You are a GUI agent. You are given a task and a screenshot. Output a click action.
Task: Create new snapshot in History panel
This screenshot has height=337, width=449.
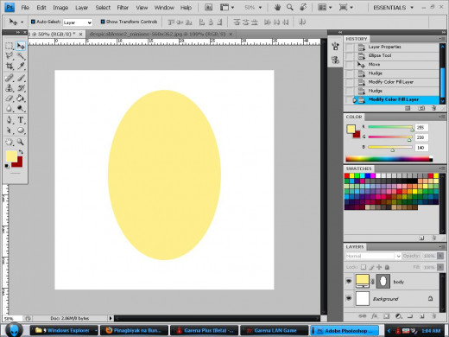click(x=421, y=108)
